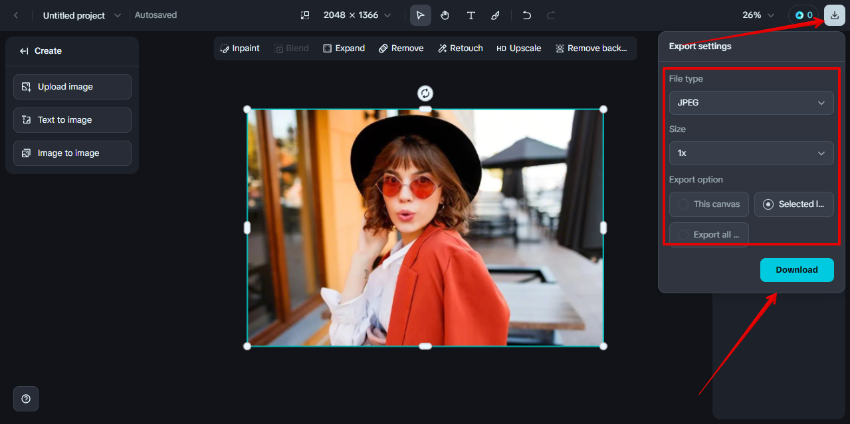The height and width of the screenshot is (424, 850).
Task: Click the Export settings heading
Action: tap(700, 46)
